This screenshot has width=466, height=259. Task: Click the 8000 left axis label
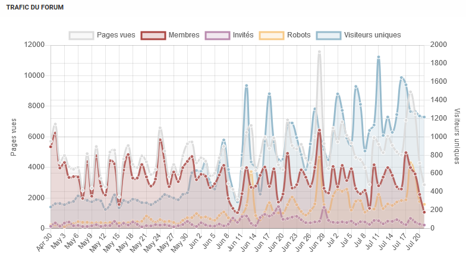tap(36, 106)
